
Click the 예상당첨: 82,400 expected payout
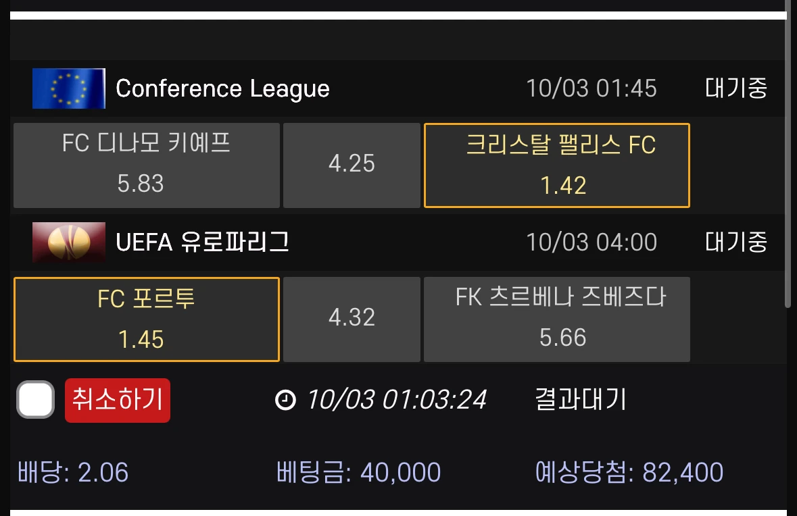[x=629, y=472]
